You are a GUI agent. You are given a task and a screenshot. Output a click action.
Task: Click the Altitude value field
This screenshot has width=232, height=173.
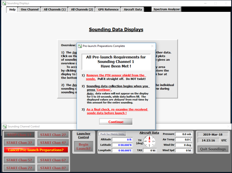click(x=122, y=139)
